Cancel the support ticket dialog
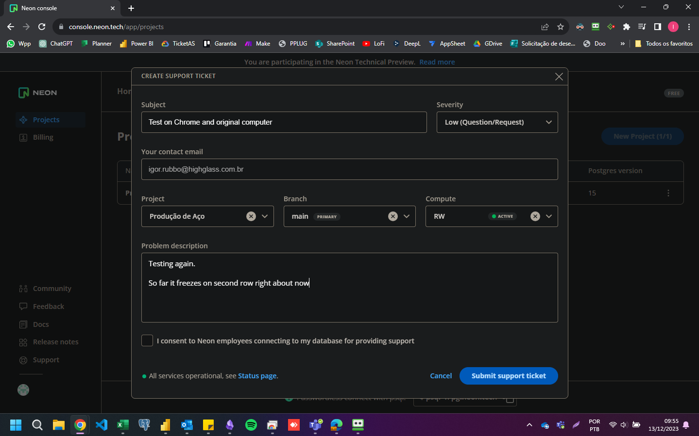 pyautogui.click(x=441, y=376)
